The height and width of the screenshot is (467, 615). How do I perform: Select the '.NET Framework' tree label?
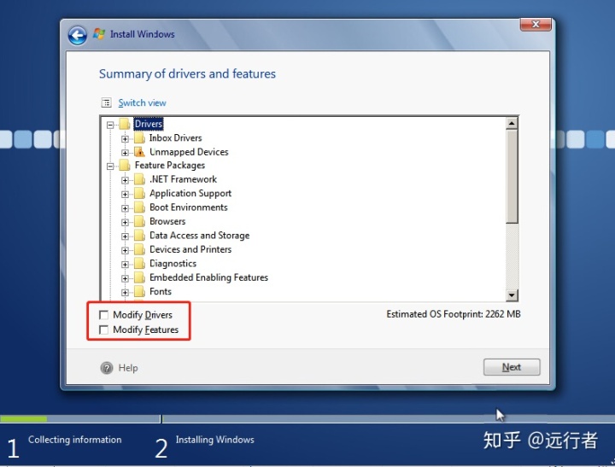pyautogui.click(x=183, y=179)
